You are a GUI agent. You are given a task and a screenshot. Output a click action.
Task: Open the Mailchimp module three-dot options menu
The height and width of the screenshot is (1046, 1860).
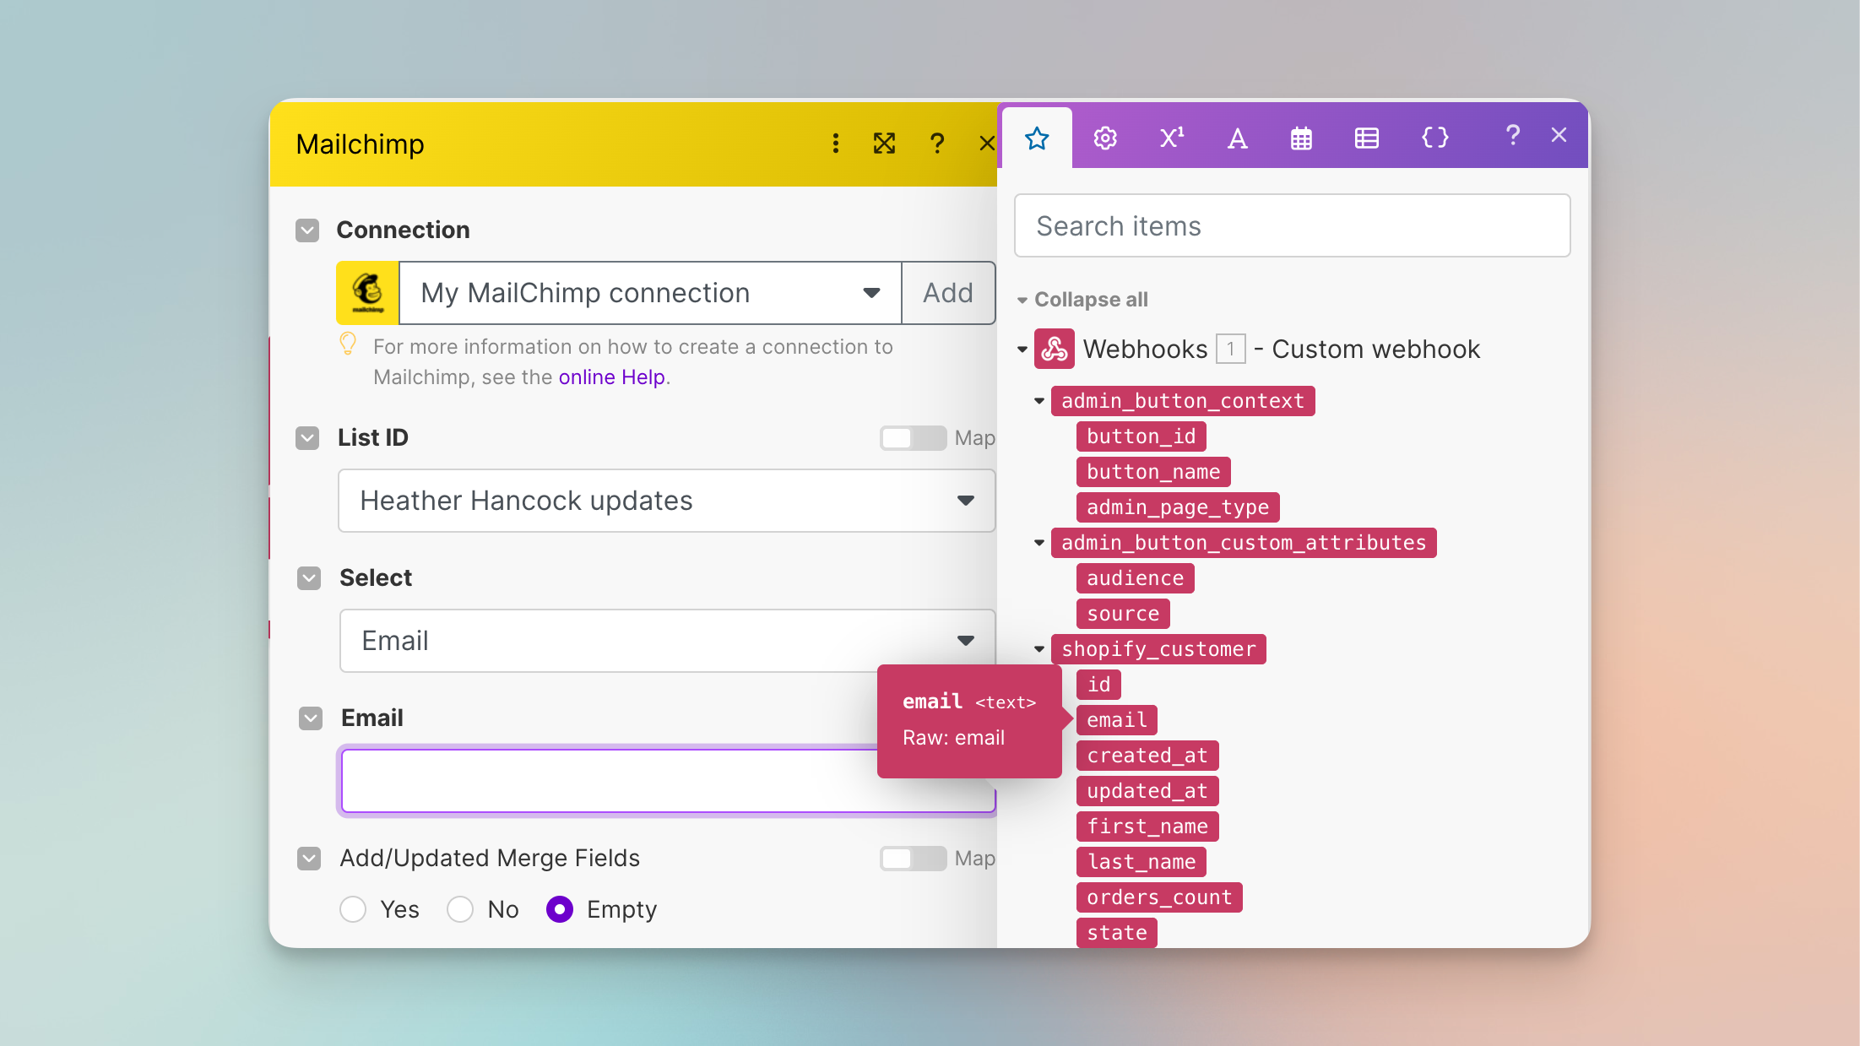(835, 144)
